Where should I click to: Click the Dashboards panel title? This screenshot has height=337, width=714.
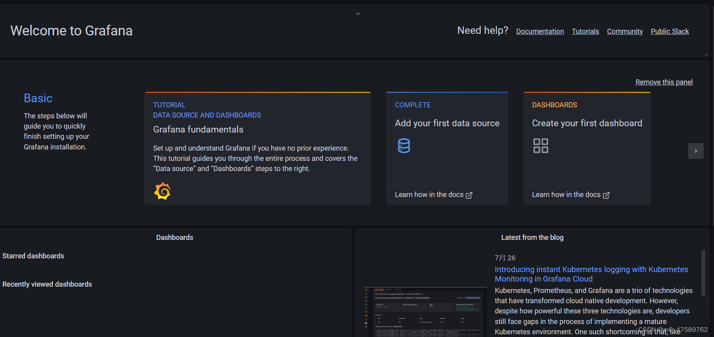(175, 238)
